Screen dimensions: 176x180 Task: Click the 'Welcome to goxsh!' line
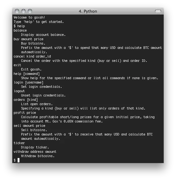[x=29, y=17]
